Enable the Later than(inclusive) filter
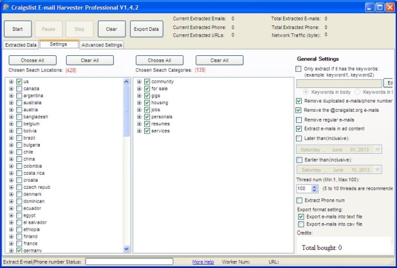The width and height of the screenshot is (397, 268). 299,139
